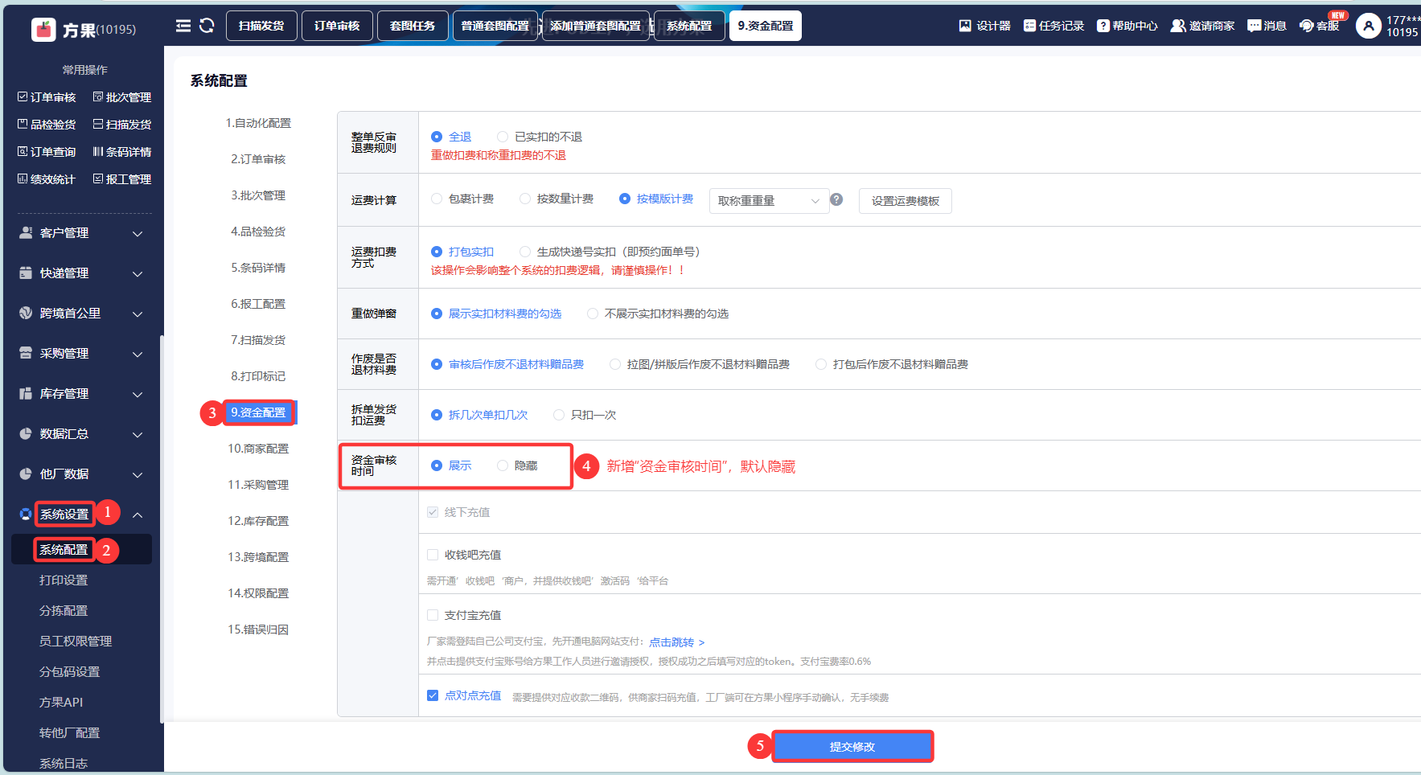Click the 提交修改 button
This screenshot has height=775, width=1421.
pyautogui.click(x=852, y=747)
